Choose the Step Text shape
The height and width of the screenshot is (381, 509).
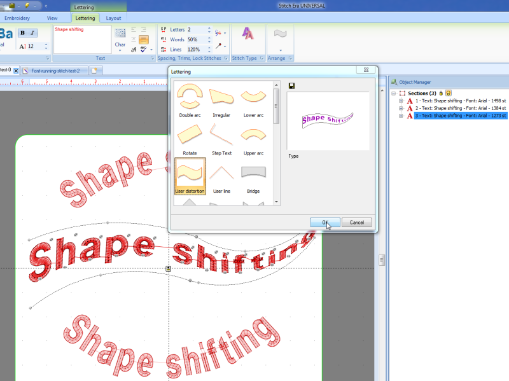[221, 139]
